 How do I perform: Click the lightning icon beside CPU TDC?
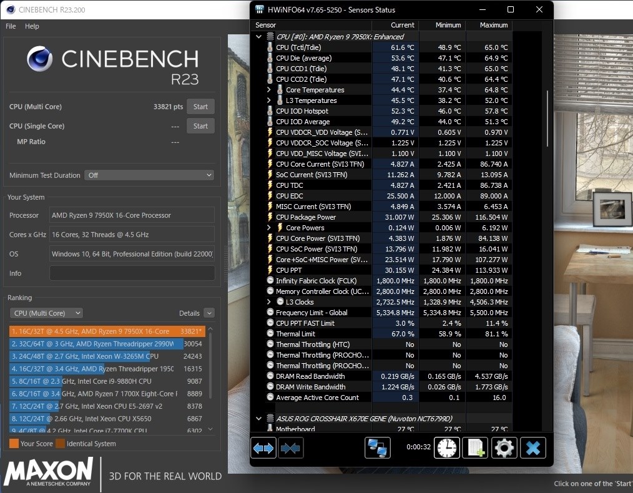coord(270,185)
